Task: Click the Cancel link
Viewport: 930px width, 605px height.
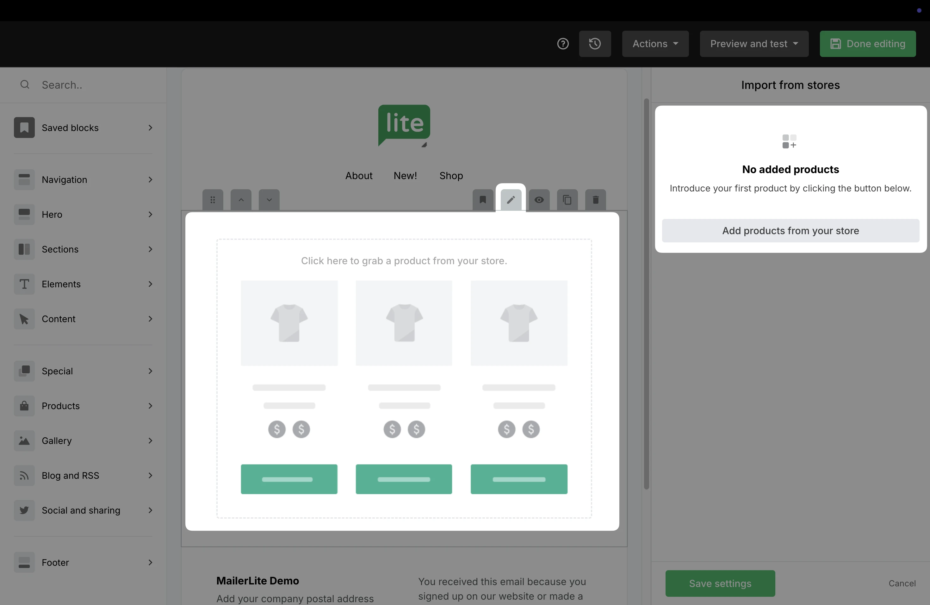Action: click(x=902, y=583)
